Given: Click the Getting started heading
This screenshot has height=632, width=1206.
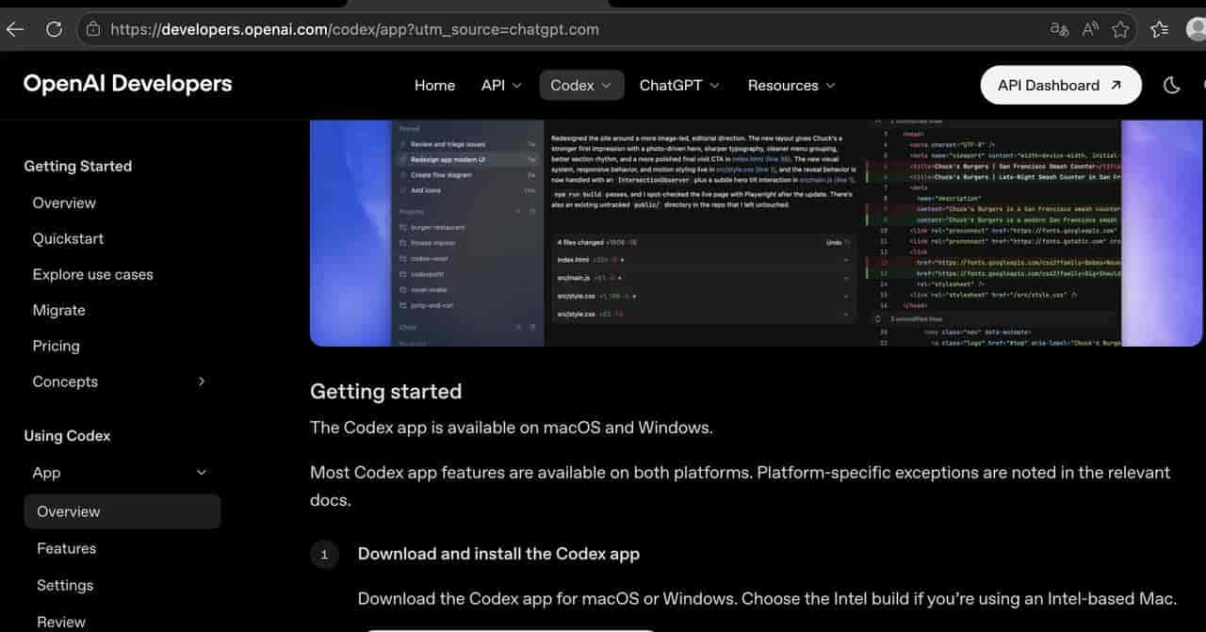Looking at the screenshot, I should 385,391.
